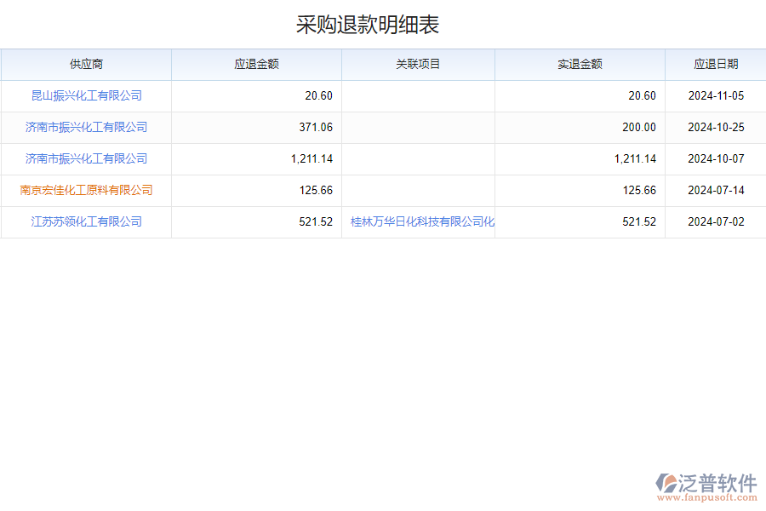Screen dimensions: 766x511
Task: Open supplier 昆山振兴化工有限公司
Action: (87, 95)
